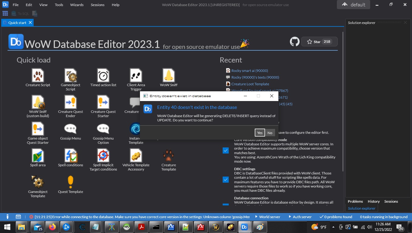Open the Windows Start menu

coord(7,227)
